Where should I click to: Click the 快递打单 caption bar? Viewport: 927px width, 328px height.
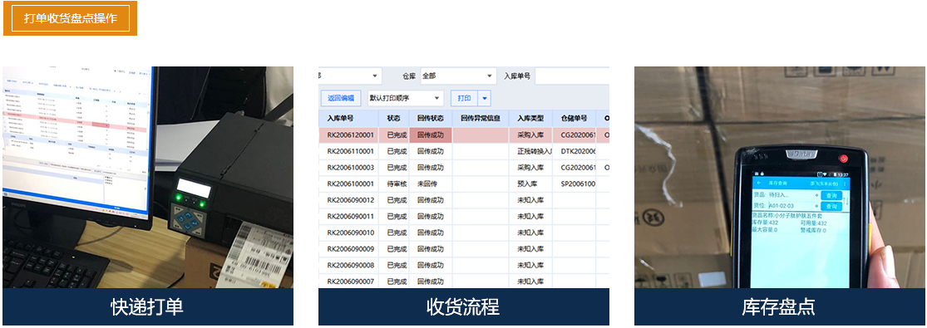[x=148, y=306]
